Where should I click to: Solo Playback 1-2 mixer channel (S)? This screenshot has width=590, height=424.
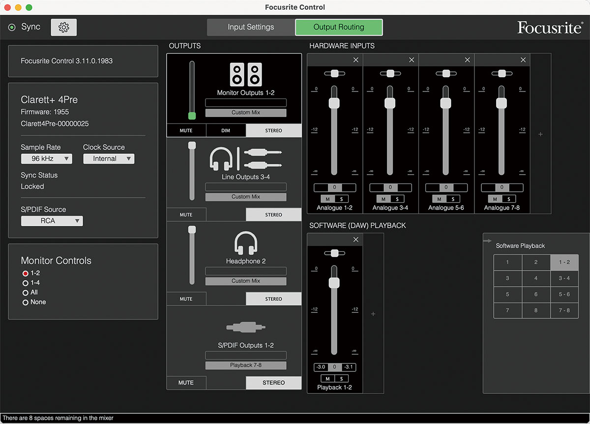341,379
